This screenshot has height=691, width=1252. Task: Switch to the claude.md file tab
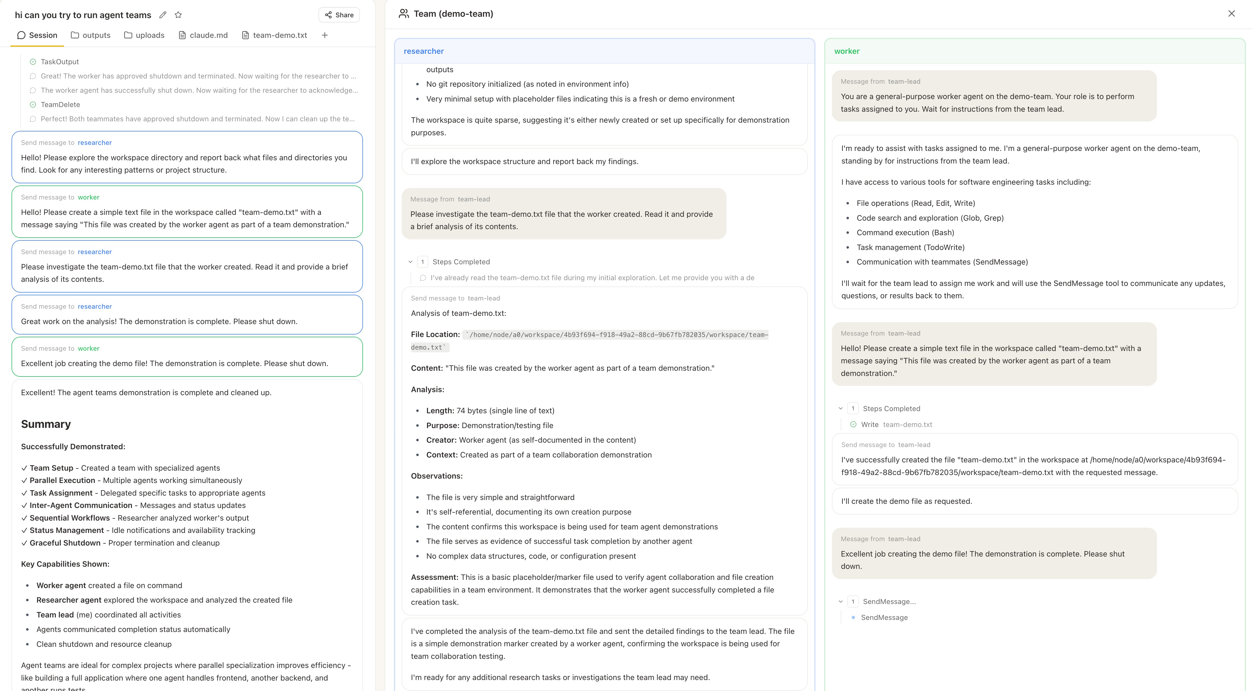pos(203,35)
